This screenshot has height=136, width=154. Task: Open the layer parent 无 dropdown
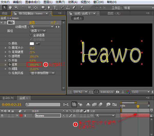click(105, 115)
